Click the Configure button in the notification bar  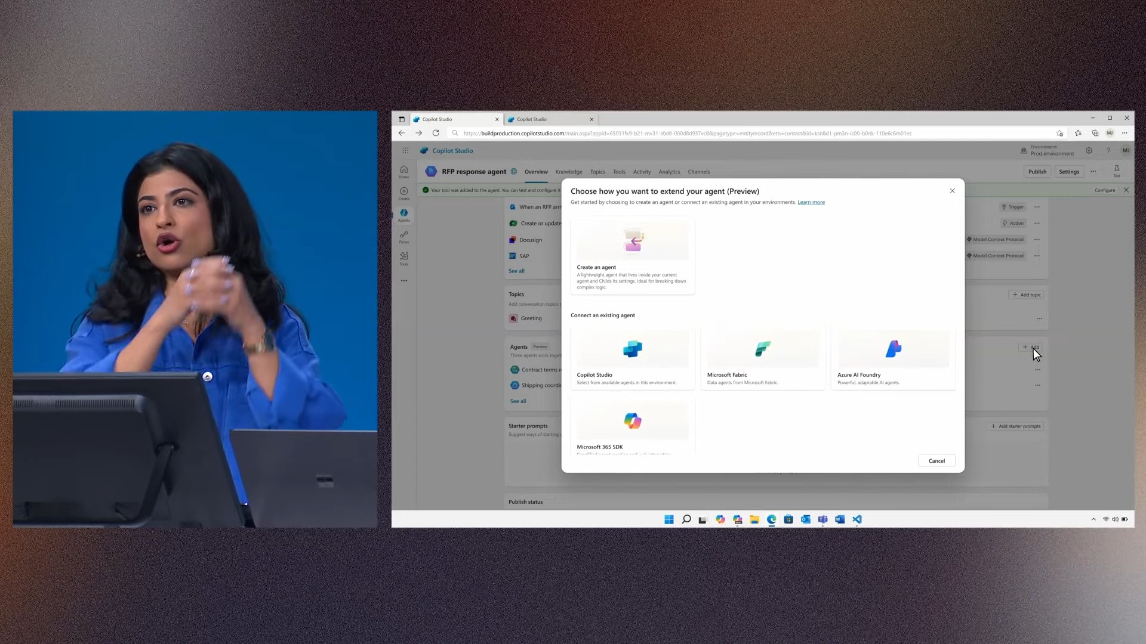click(1105, 190)
